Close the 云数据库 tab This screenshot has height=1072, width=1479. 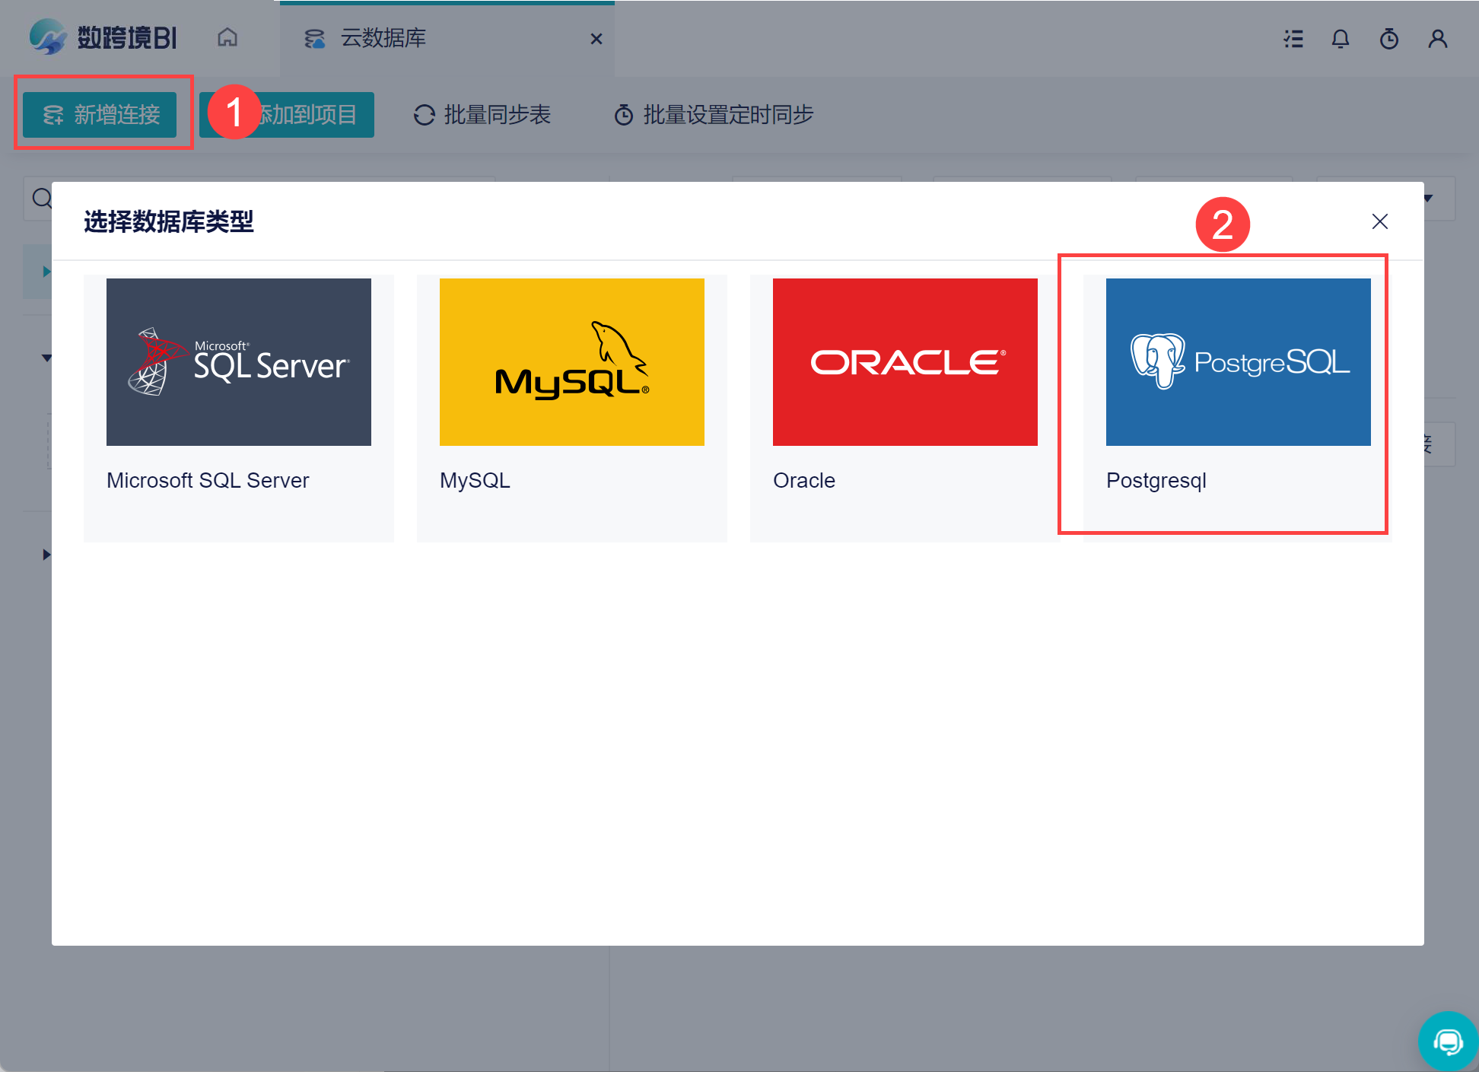coord(596,39)
